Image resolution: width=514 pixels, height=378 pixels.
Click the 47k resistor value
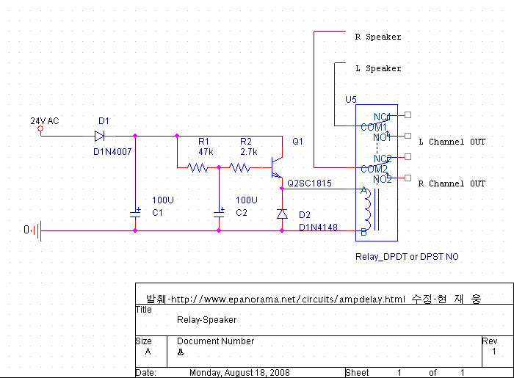[206, 152]
